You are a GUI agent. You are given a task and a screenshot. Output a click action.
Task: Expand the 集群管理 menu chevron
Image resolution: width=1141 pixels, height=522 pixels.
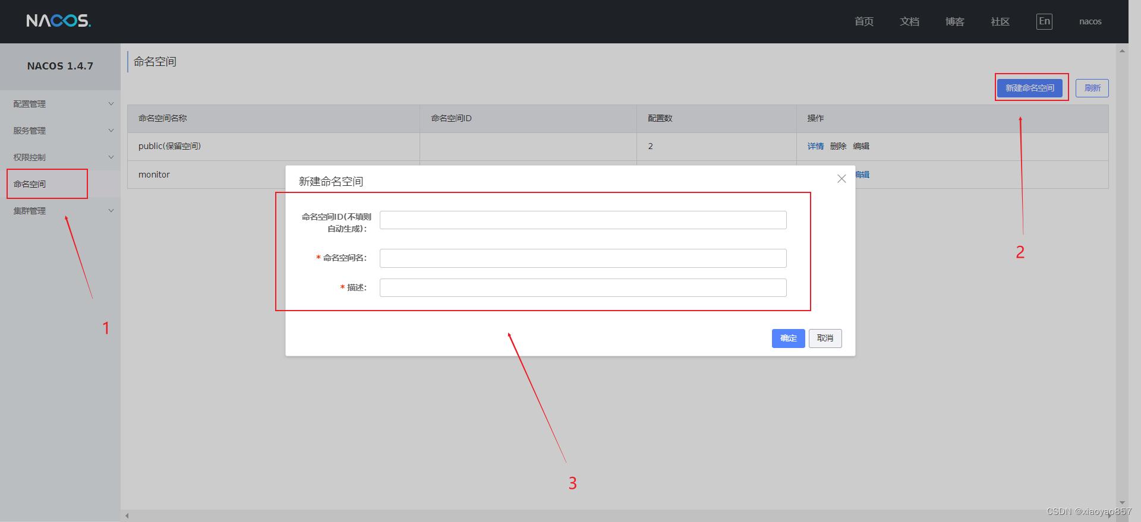111,211
